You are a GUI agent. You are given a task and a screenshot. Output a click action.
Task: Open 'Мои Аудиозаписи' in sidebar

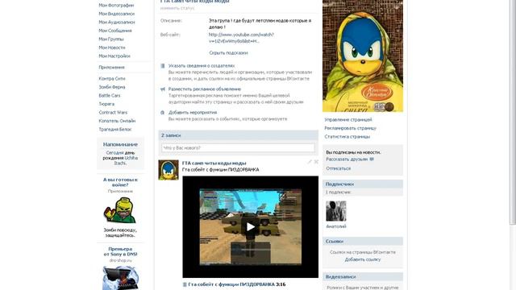pyautogui.click(x=117, y=22)
